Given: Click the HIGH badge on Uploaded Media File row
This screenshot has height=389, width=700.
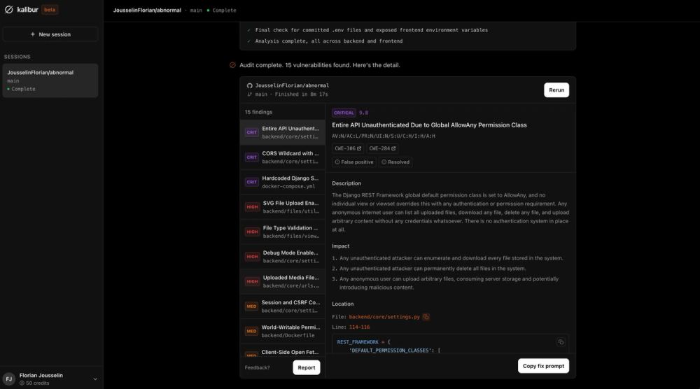Looking at the screenshot, I should point(252,281).
